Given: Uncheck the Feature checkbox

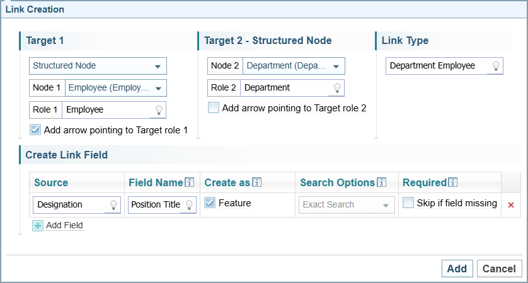Looking at the screenshot, I should pos(210,203).
